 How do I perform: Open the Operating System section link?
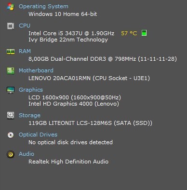click(43, 6)
